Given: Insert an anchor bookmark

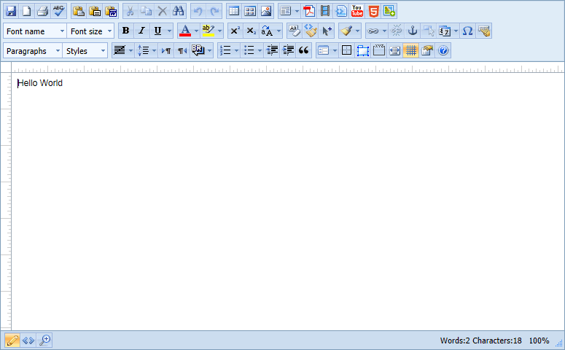Looking at the screenshot, I should (413, 31).
